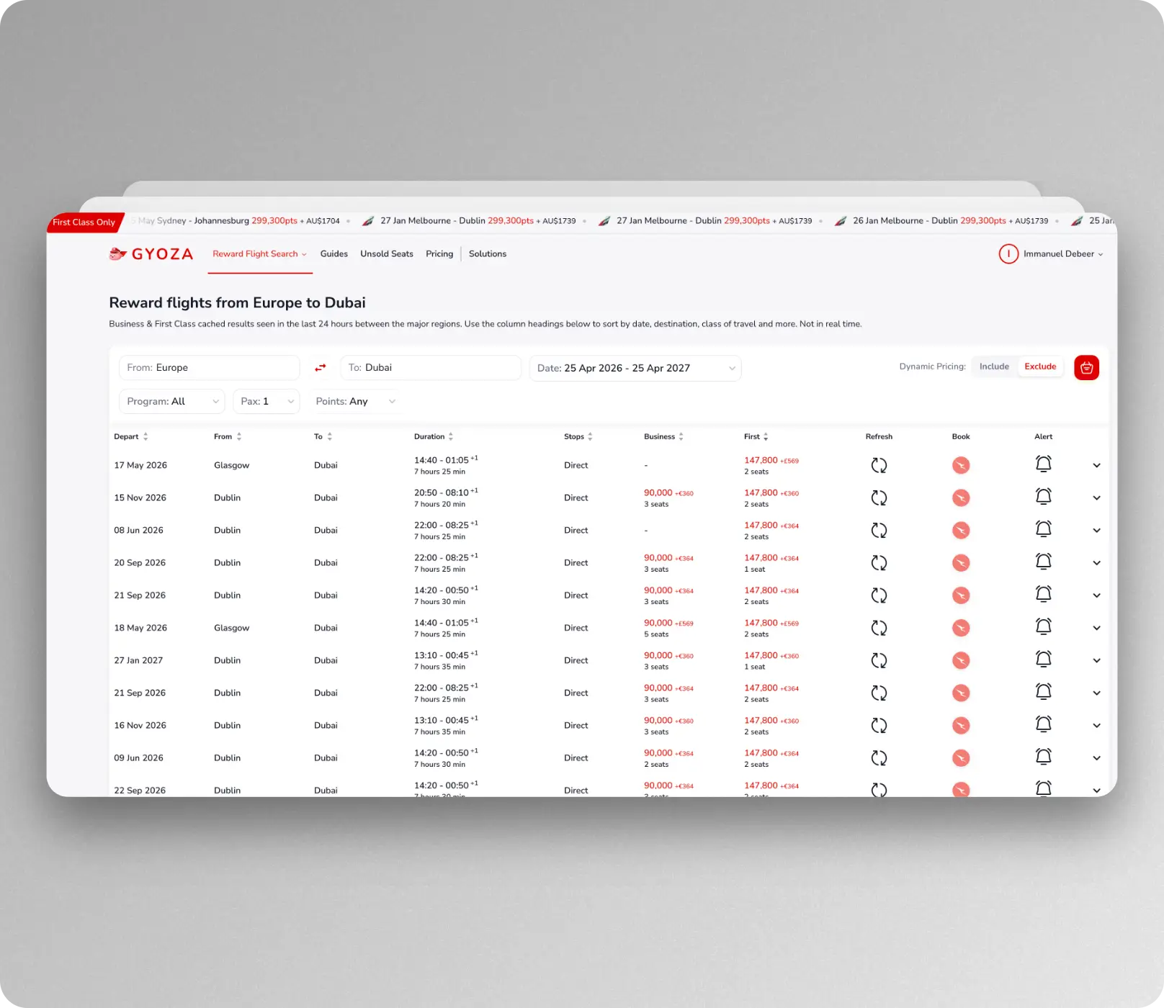Open the Program dropdown

click(172, 402)
